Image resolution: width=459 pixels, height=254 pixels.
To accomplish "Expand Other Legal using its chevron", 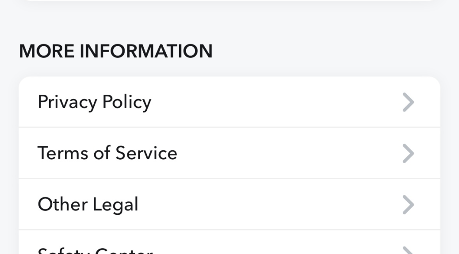I will click(x=408, y=205).
